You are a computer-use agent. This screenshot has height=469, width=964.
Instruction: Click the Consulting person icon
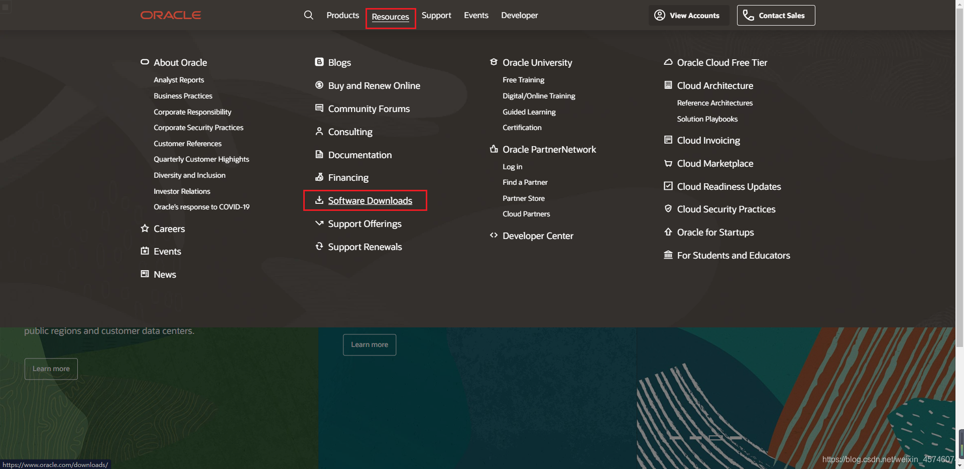[x=319, y=131]
